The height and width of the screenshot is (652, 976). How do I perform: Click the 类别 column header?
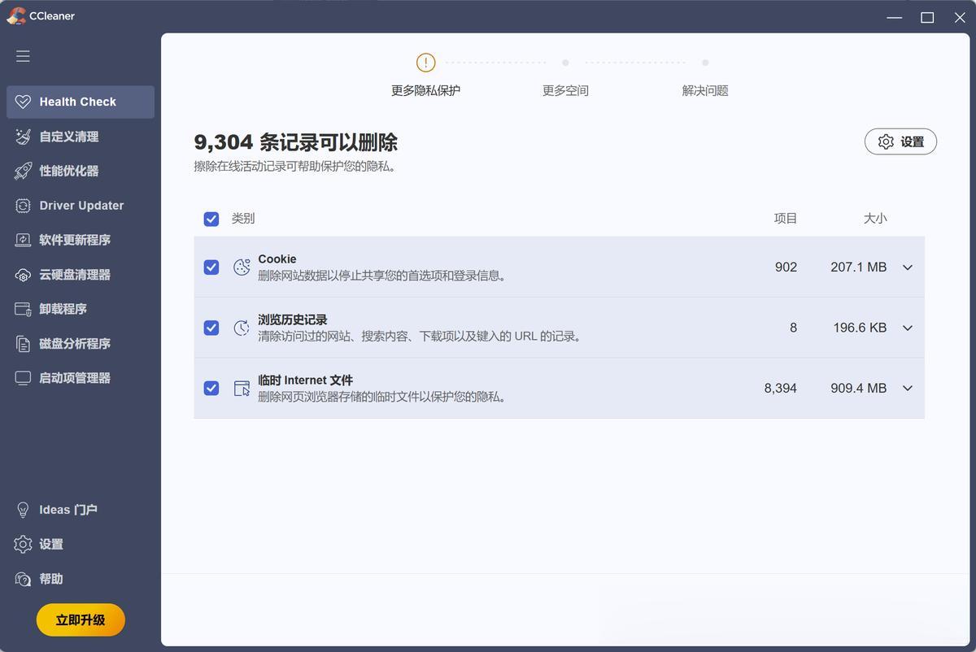coord(243,219)
